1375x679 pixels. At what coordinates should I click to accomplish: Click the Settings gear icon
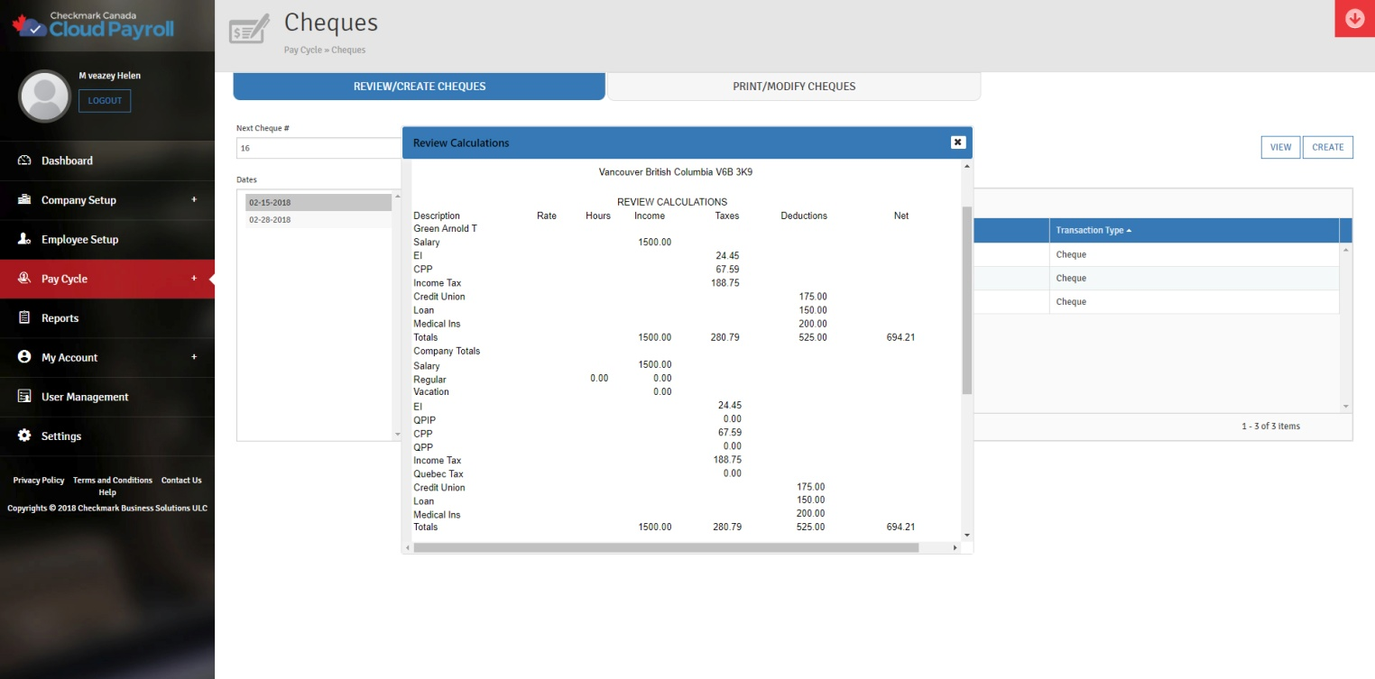(x=24, y=436)
